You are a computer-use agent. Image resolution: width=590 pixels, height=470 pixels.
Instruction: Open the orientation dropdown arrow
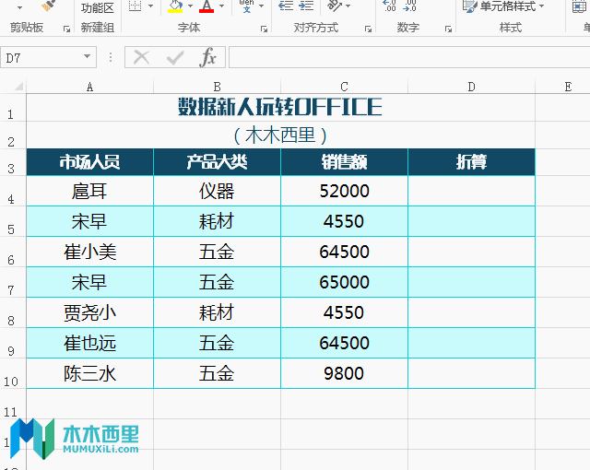tap(348, 6)
